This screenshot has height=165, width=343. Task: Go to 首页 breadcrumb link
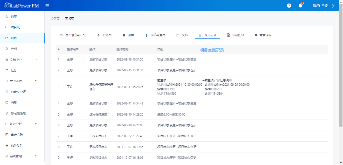pyautogui.click(x=55, y=19)
